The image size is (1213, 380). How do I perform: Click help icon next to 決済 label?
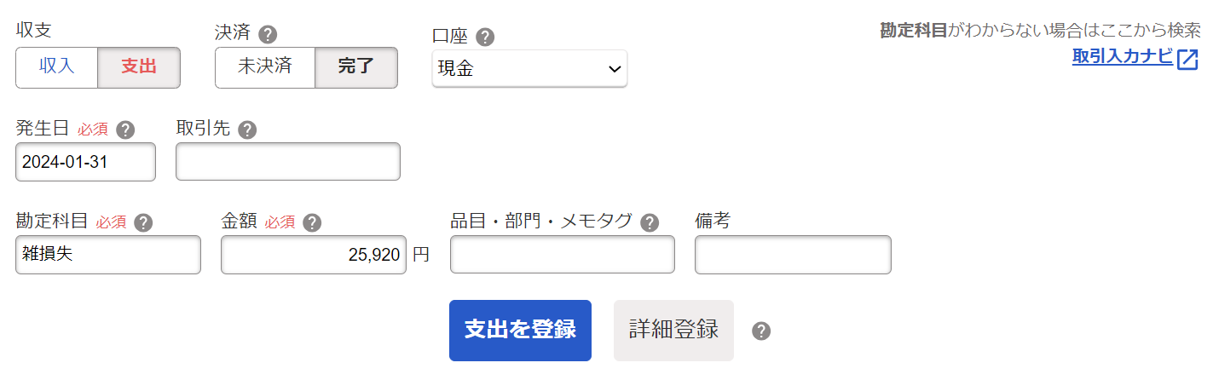[x=269, y=35]
